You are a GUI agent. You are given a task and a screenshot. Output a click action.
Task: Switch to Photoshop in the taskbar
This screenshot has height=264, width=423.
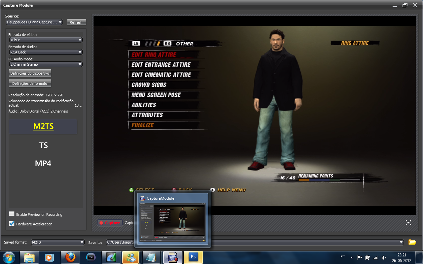[193, 257]
